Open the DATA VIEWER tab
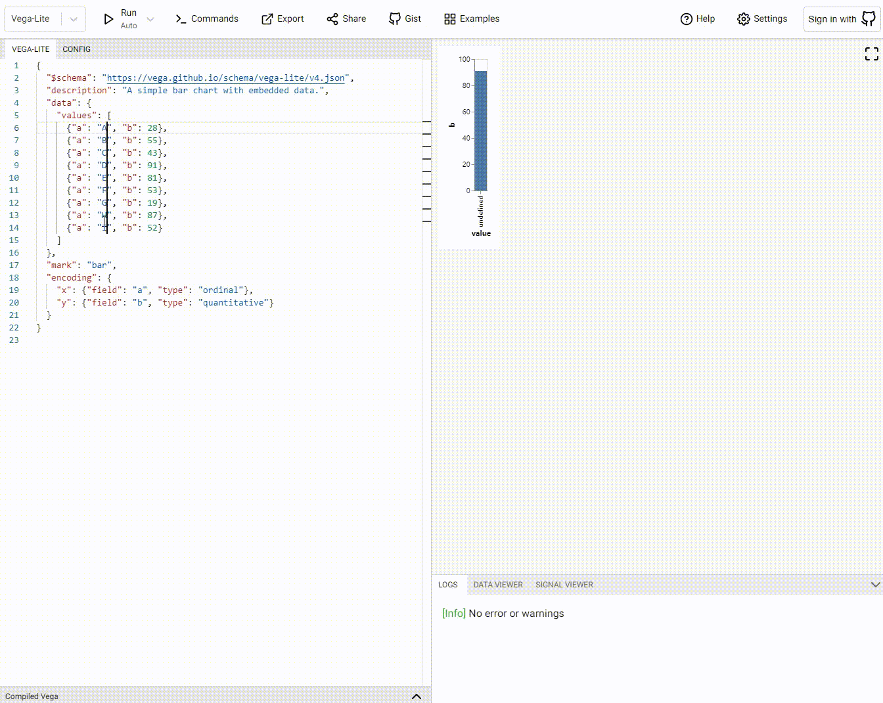 pos(498,585)
